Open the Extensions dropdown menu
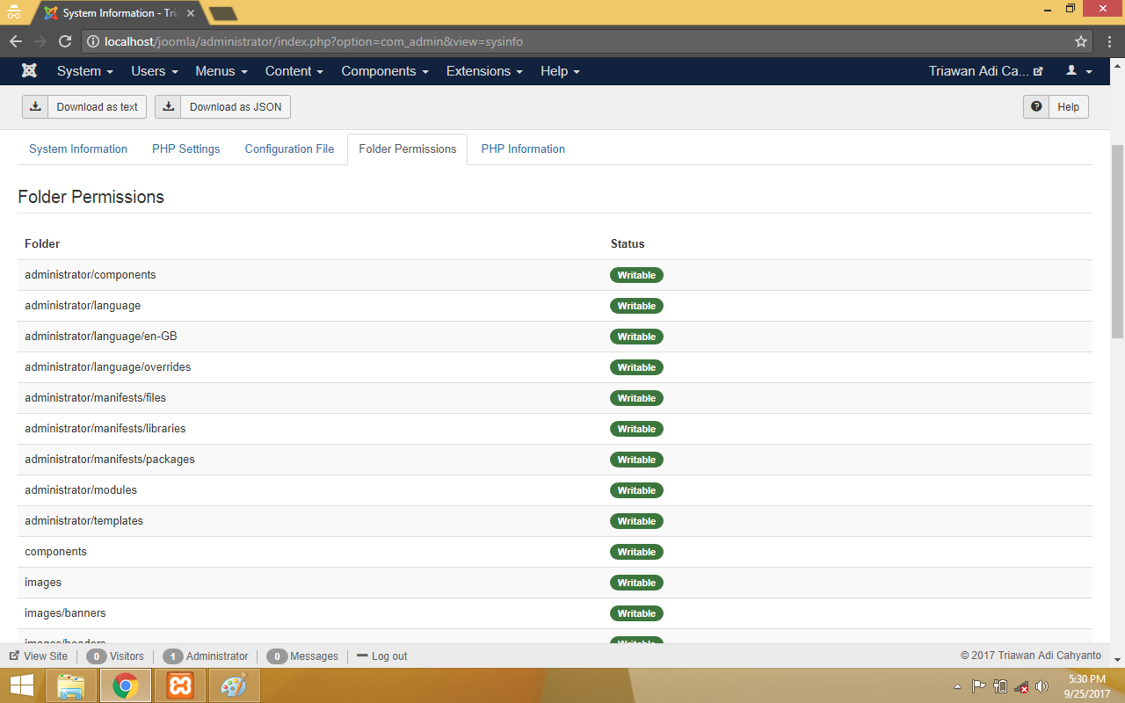The width and height of the screenshot is (1125, 703). tap(484, 71)
